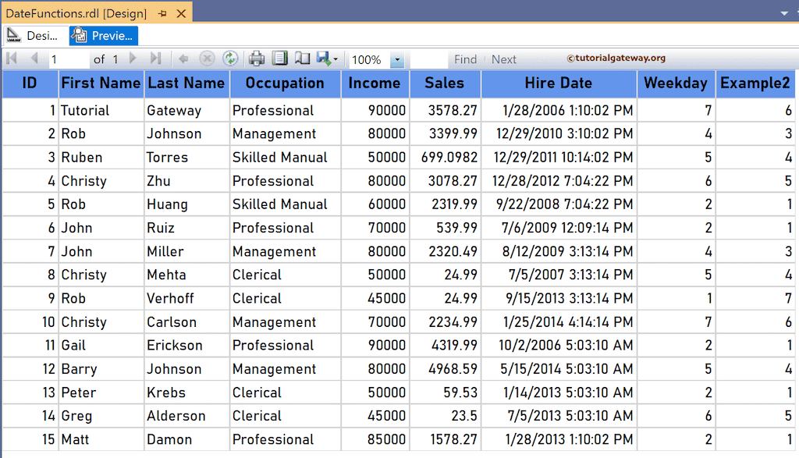Switch to print layout view
This screenshot has height=458, width=799.
click(280, 59)
